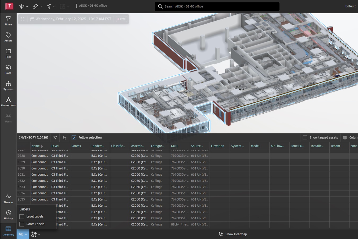This screenshot has height=239, width=358.
Task: Open the Streams panel
Action: [x=8, y=199]
